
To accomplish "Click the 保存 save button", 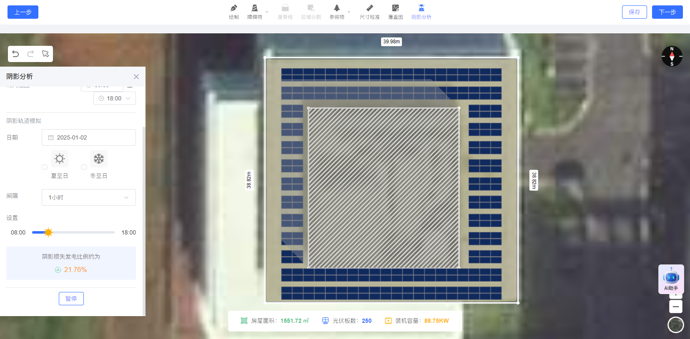I will (x=635, y=12).
